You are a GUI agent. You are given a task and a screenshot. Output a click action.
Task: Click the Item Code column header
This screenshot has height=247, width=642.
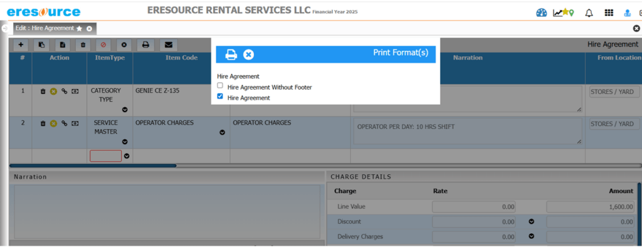pyautogui.click(x=181, y=58)
